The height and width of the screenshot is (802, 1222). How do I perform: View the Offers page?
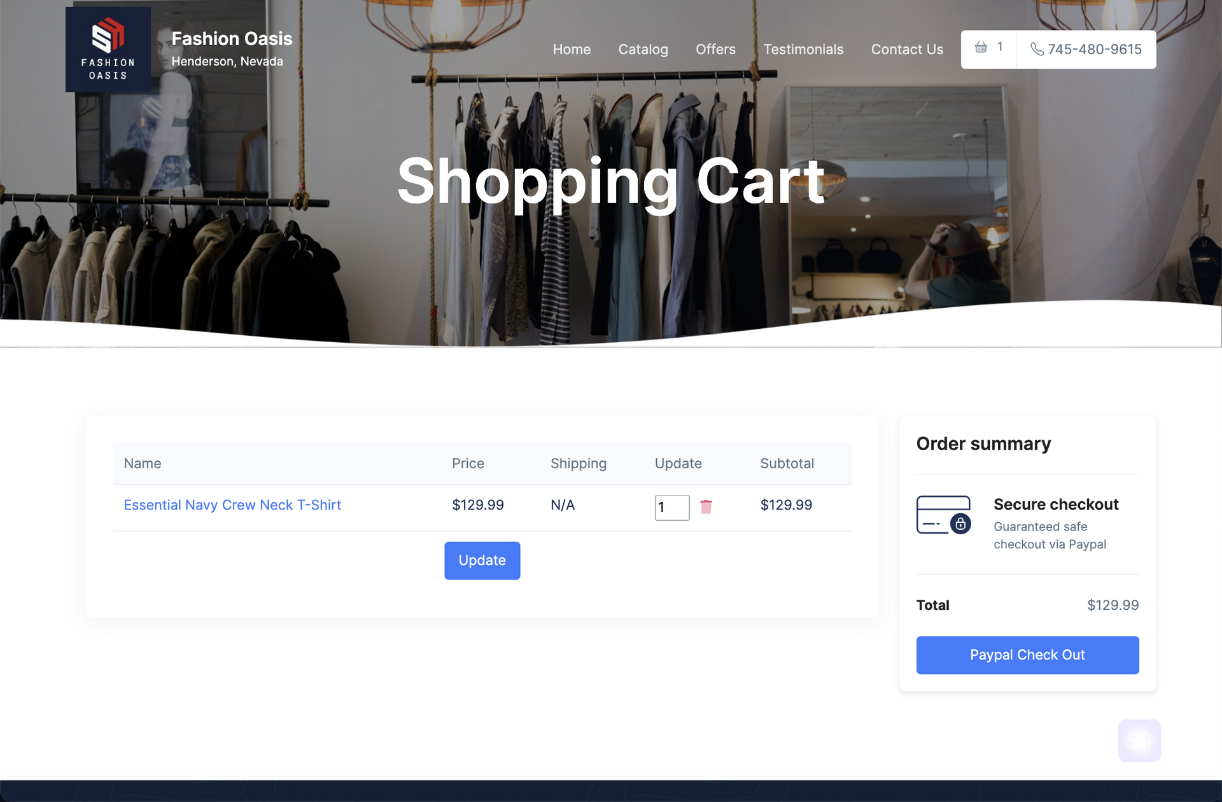[715, 49]
